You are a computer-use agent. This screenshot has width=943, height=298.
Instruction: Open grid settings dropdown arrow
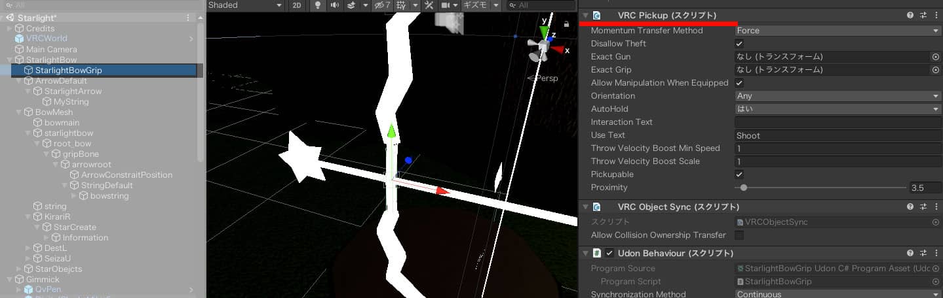coord(414,5)
